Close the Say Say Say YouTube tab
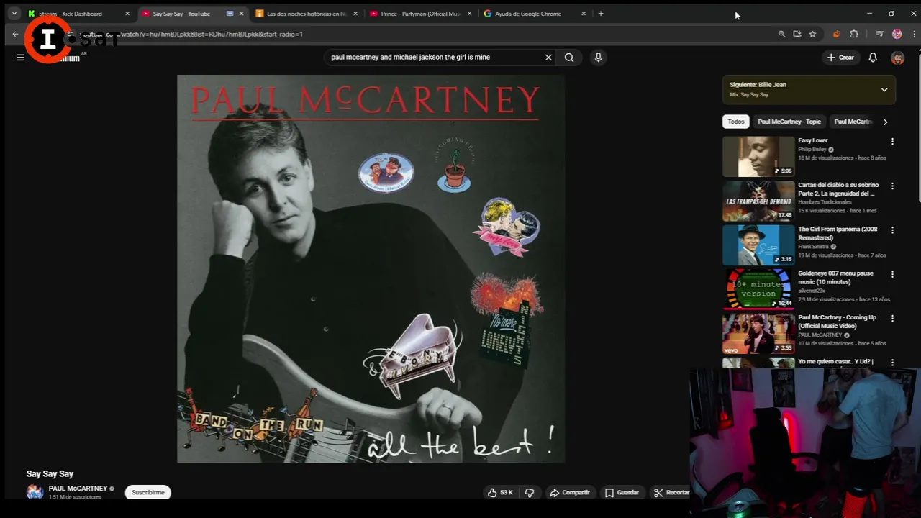921x518 pixels. (241, 14)
